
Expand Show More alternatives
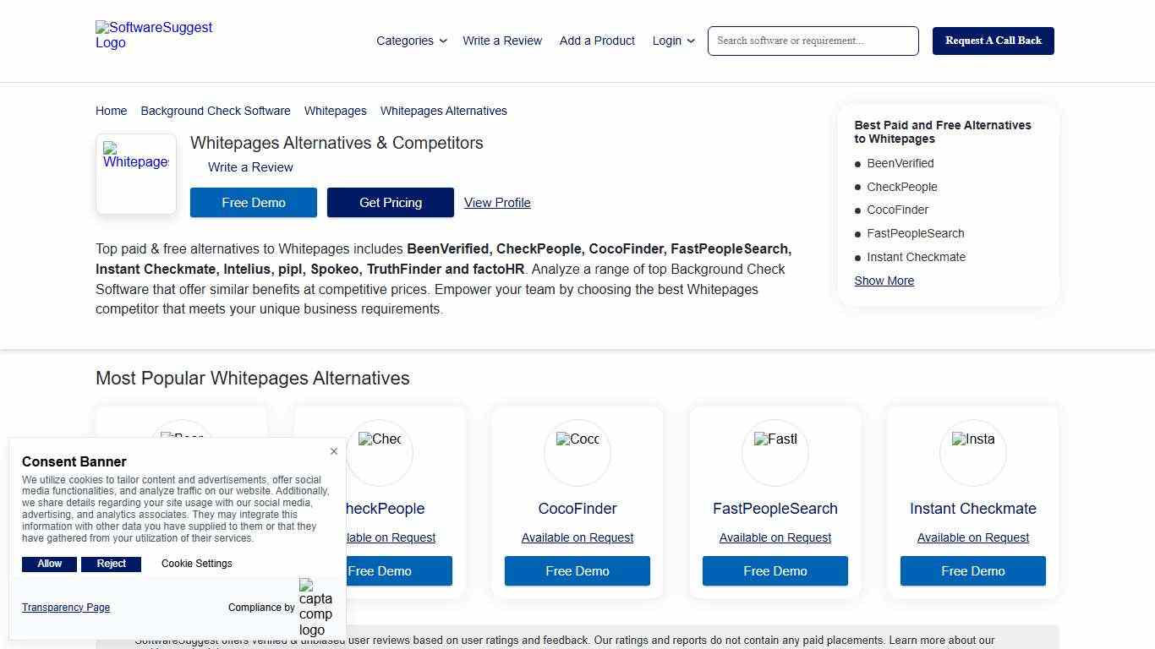[884, 281]
